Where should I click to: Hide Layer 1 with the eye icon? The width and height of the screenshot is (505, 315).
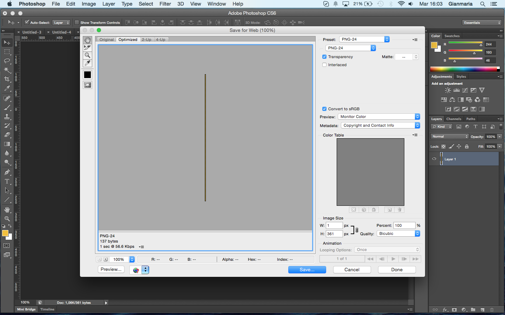click(434, 159)
